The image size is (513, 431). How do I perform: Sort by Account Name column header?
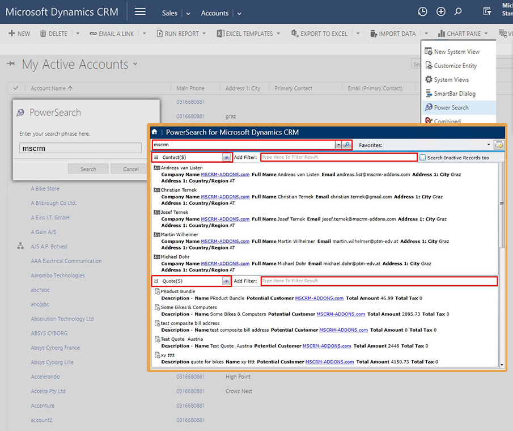pos(52,88)
